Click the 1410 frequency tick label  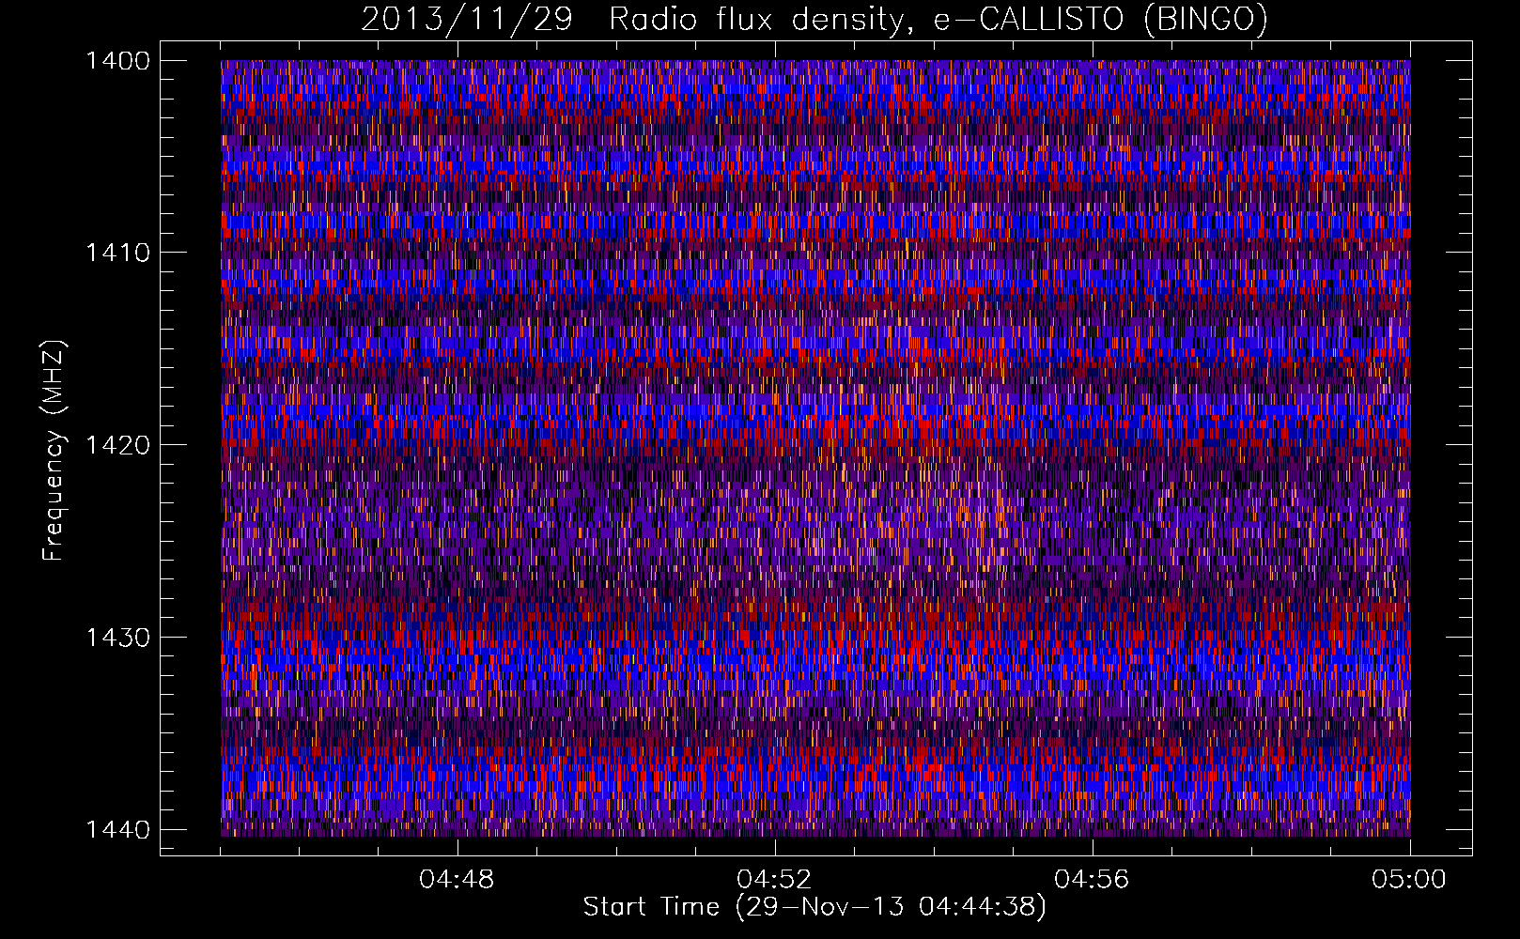coord(117,253)
